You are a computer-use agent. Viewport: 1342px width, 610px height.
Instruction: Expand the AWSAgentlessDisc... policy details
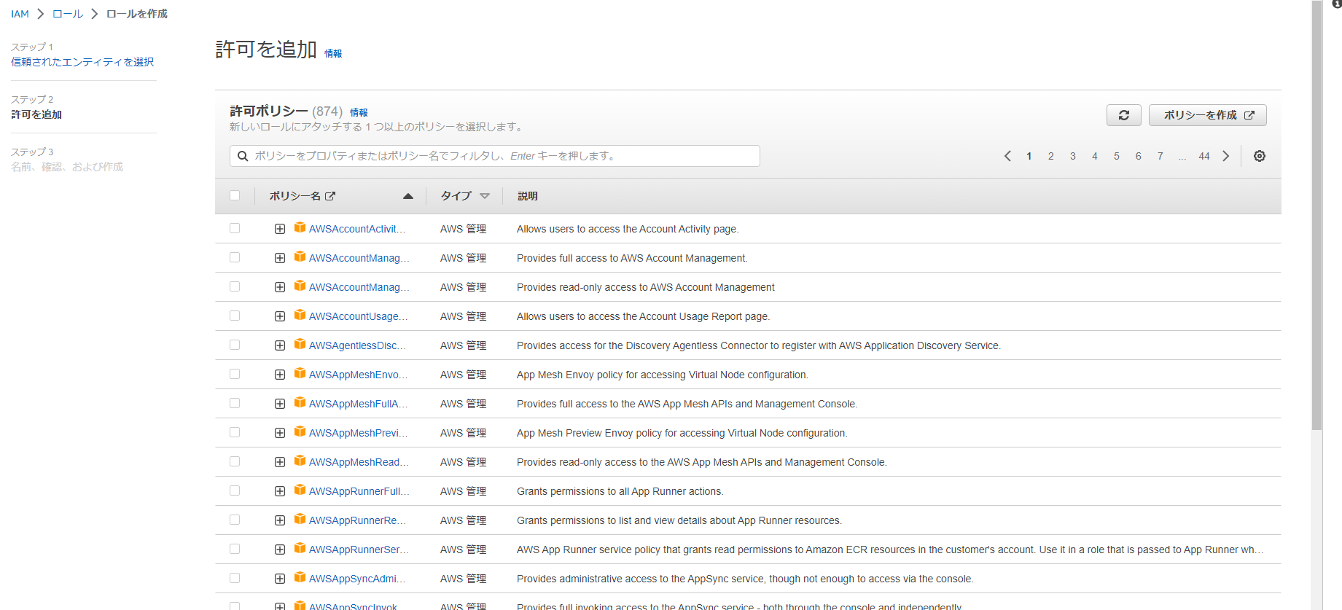pos(280,345)
